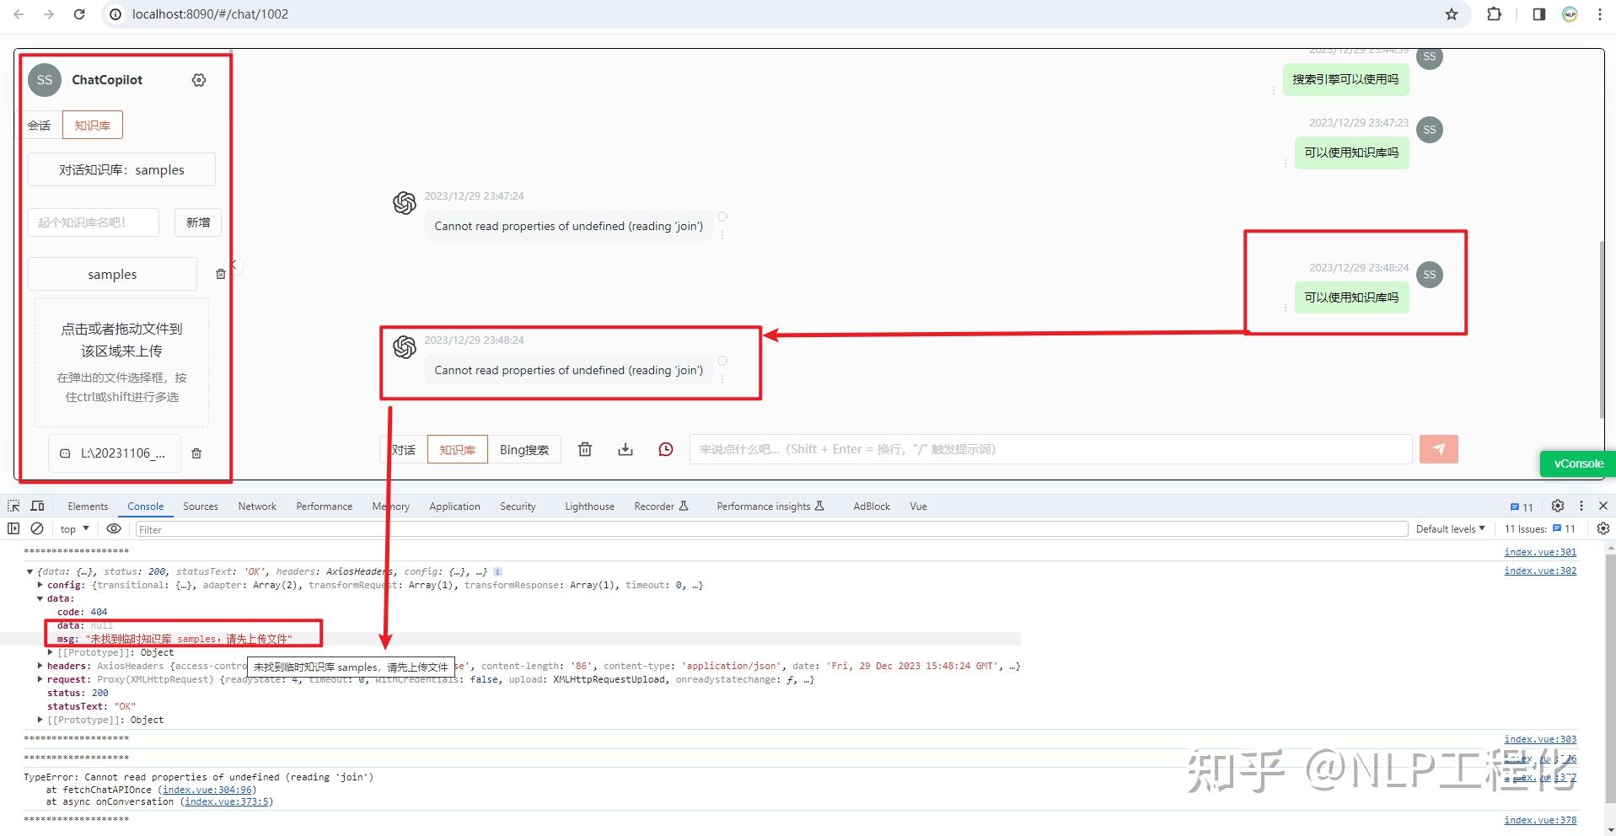Image resolution: width=1616 pixels, height=836 pixels.
Task: Open chat history via the clock icon
Action: point(665,449)
